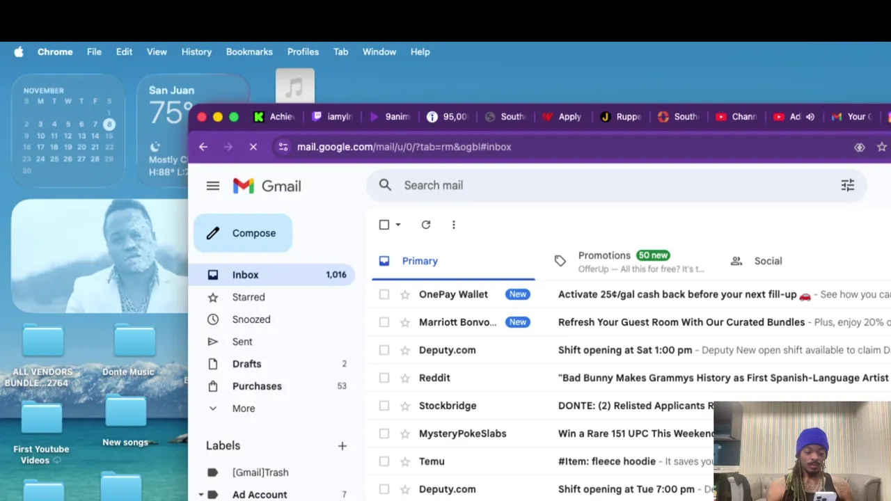Open the Bookmarks menu
Viewport: 891px width, 501px height.
(249, 51)
